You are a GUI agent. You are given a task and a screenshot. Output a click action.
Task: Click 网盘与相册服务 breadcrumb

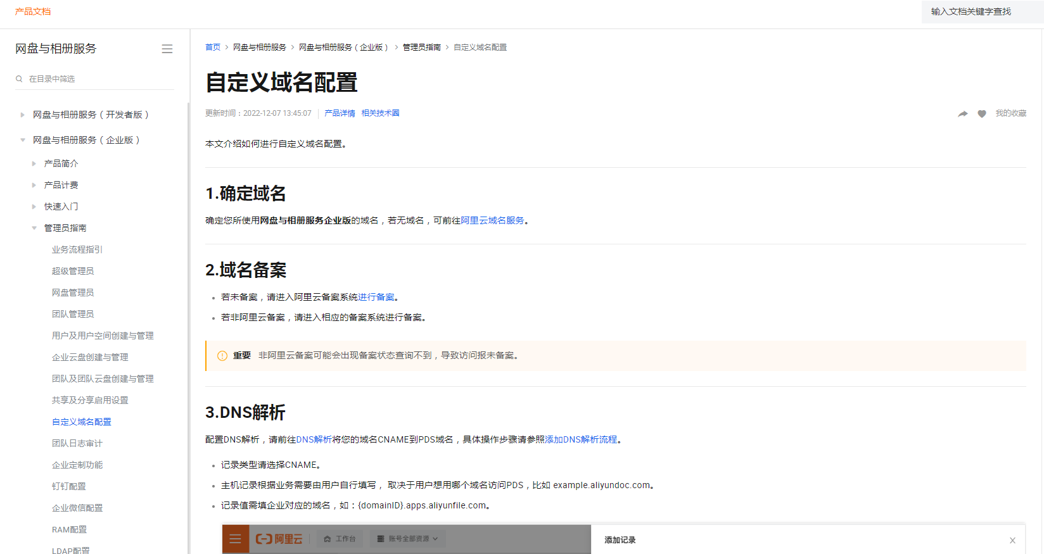point(260,47)
